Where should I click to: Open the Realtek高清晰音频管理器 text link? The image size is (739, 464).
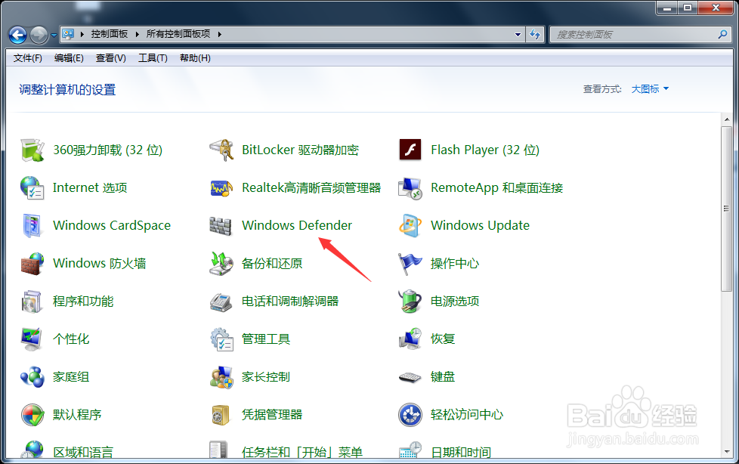tap(311, 187)
